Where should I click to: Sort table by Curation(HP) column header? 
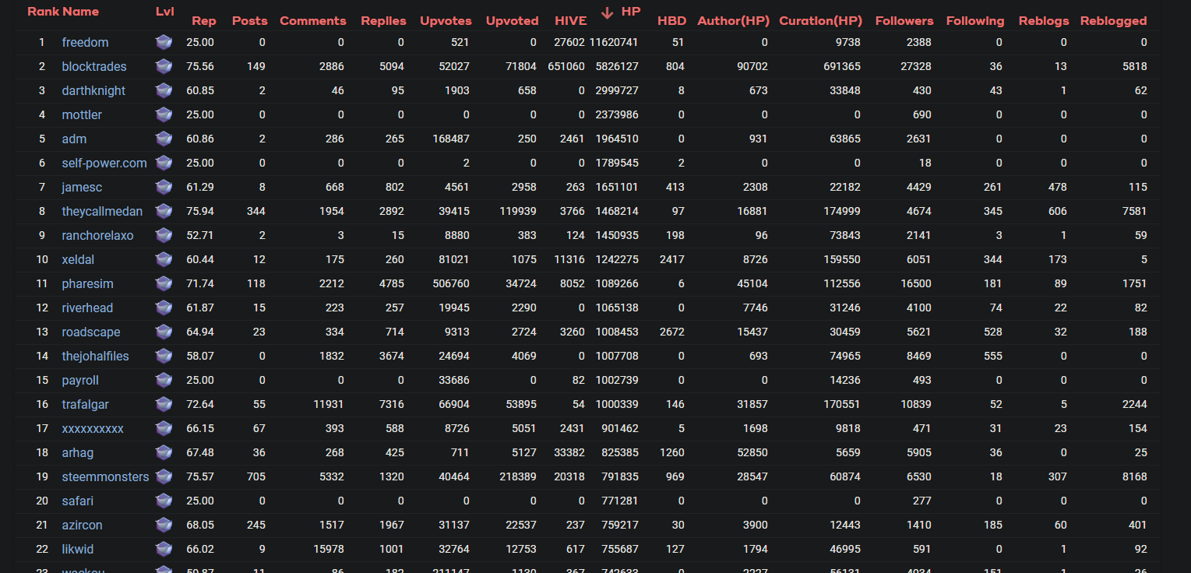tap(820, 21)
